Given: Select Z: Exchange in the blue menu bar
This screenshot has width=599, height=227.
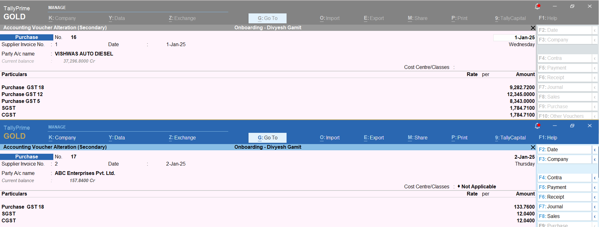Looking at the screenshot, I should (x=182, y=138).
